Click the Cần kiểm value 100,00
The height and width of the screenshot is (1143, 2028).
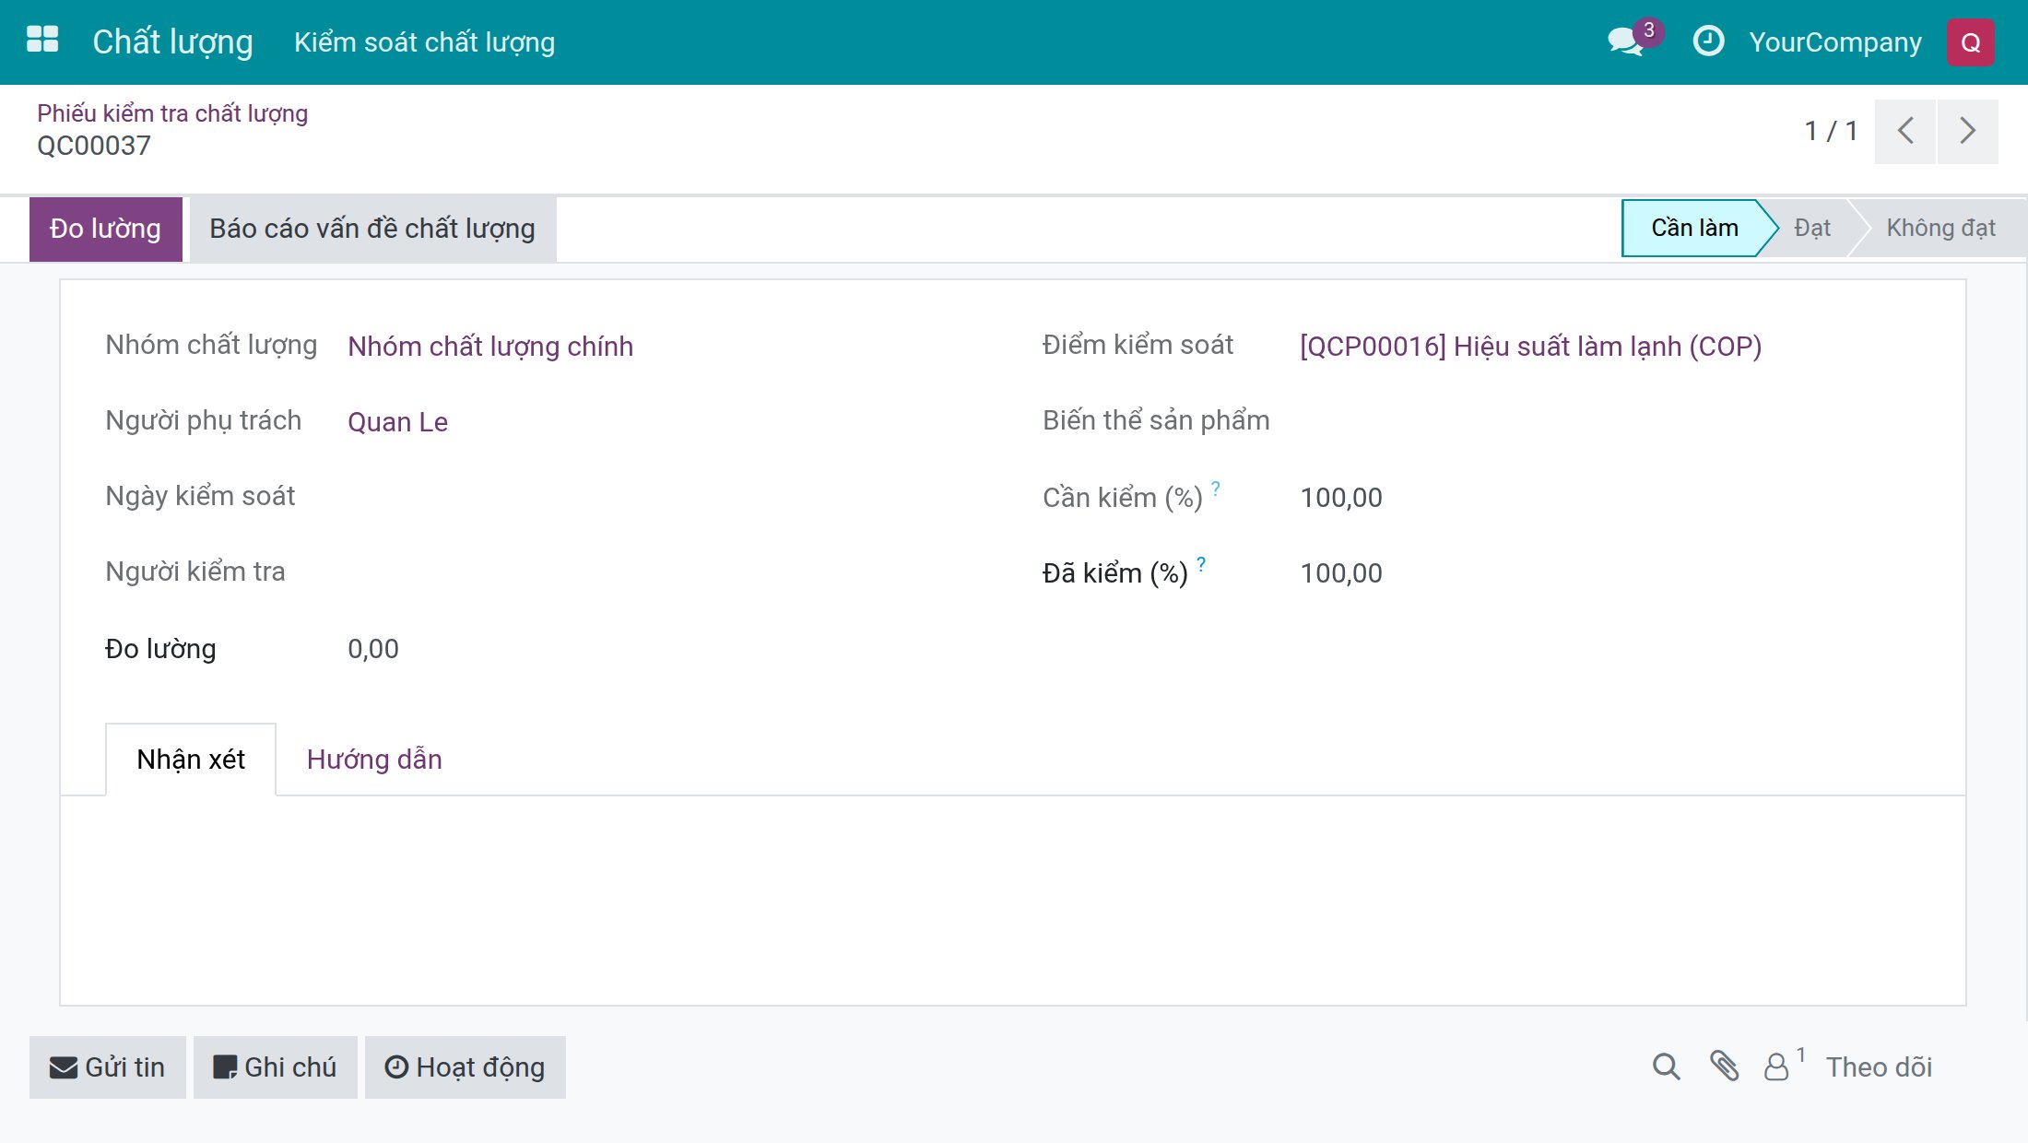coord(1341,498)
